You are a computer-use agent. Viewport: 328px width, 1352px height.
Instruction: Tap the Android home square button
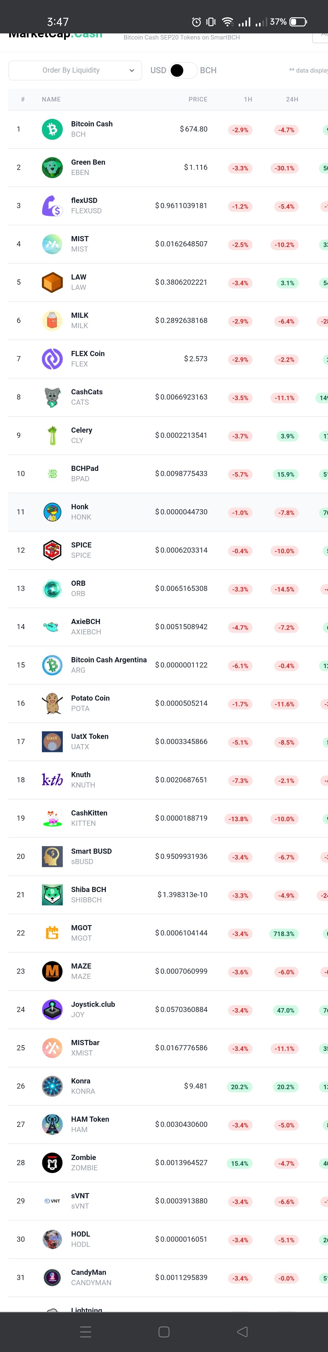[164, 1332]
